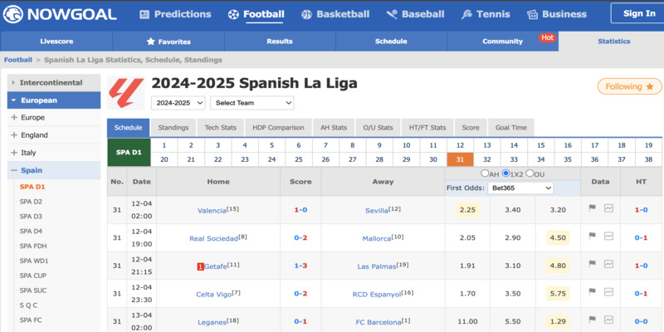Select the 1X2 odds radio button
The image size is (664, 332).
(x=505, y=173)
